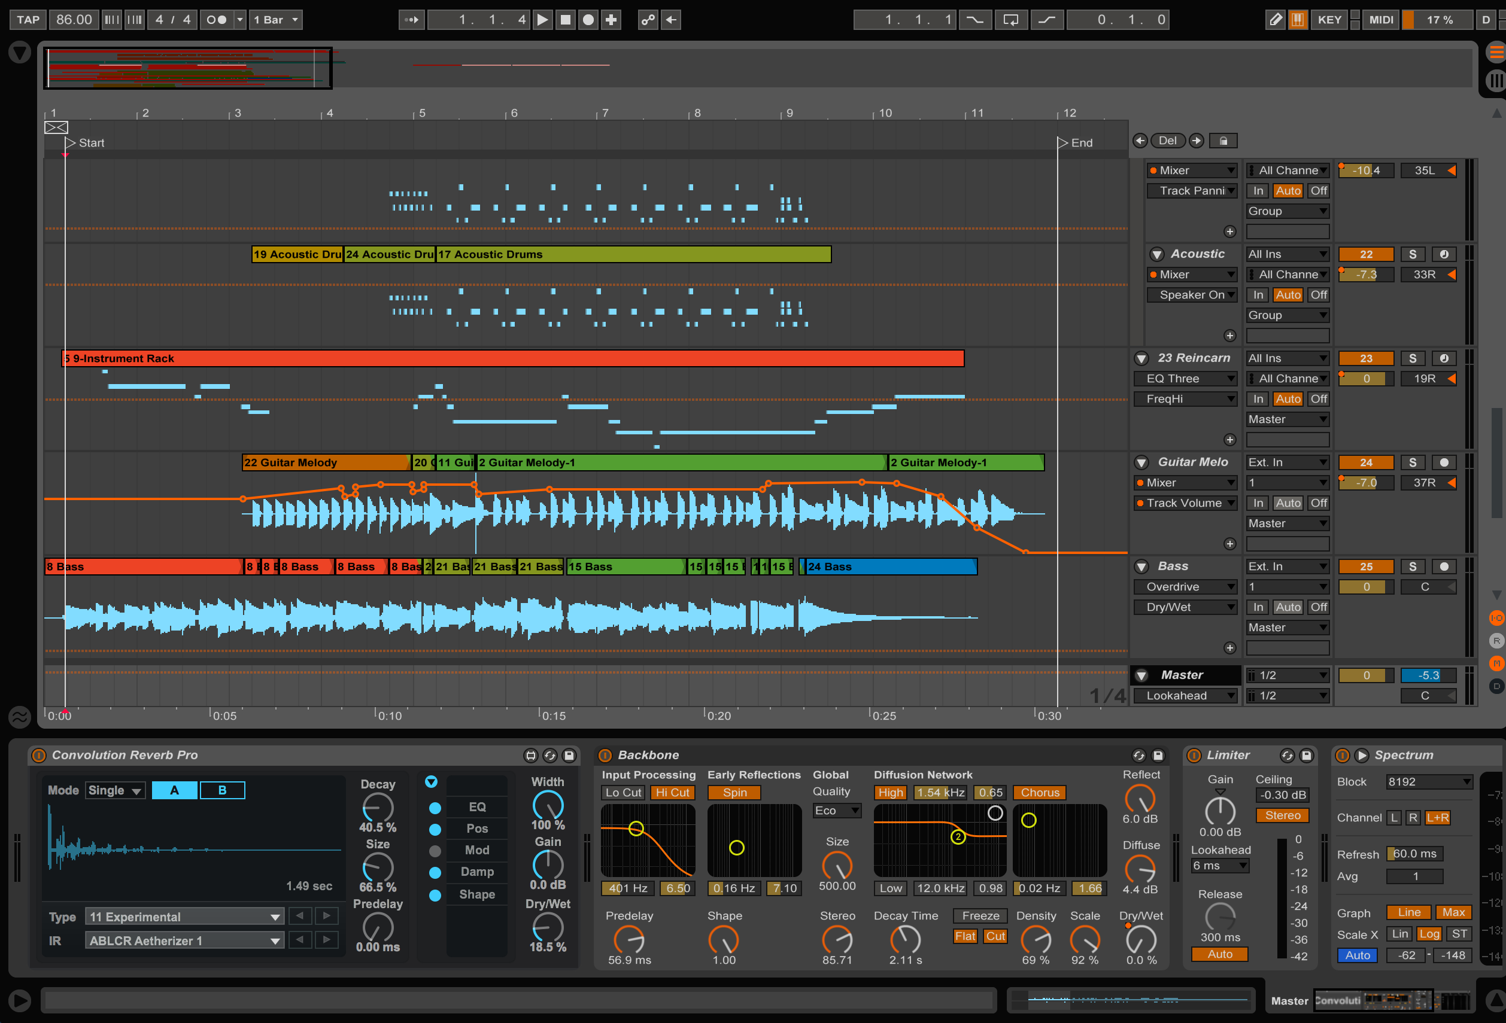Select the Pos section in reverb
The height and width of the screenshot is (1023, 1506).
477,828
